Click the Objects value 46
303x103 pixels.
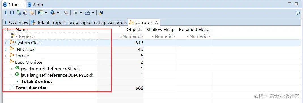141,49
